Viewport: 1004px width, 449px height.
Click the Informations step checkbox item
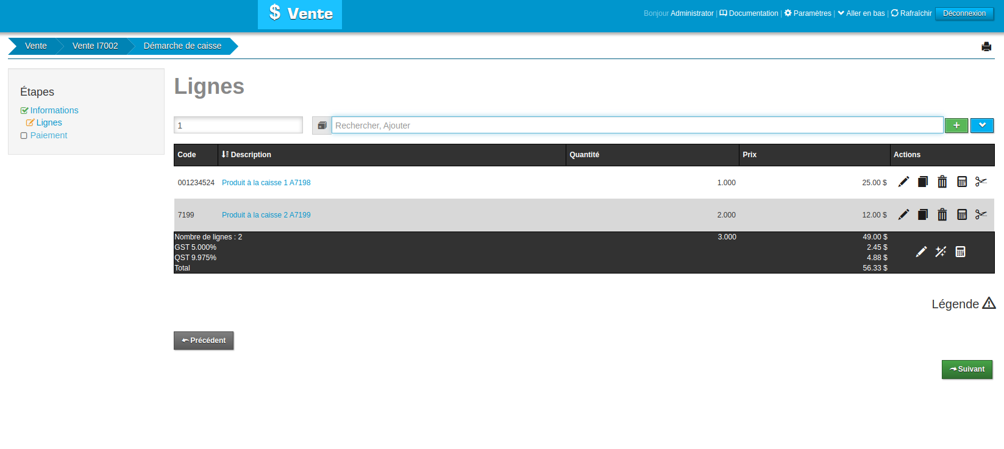(x=54, y=110)
